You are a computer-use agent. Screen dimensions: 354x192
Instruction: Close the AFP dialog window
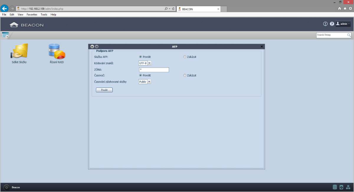262,47
